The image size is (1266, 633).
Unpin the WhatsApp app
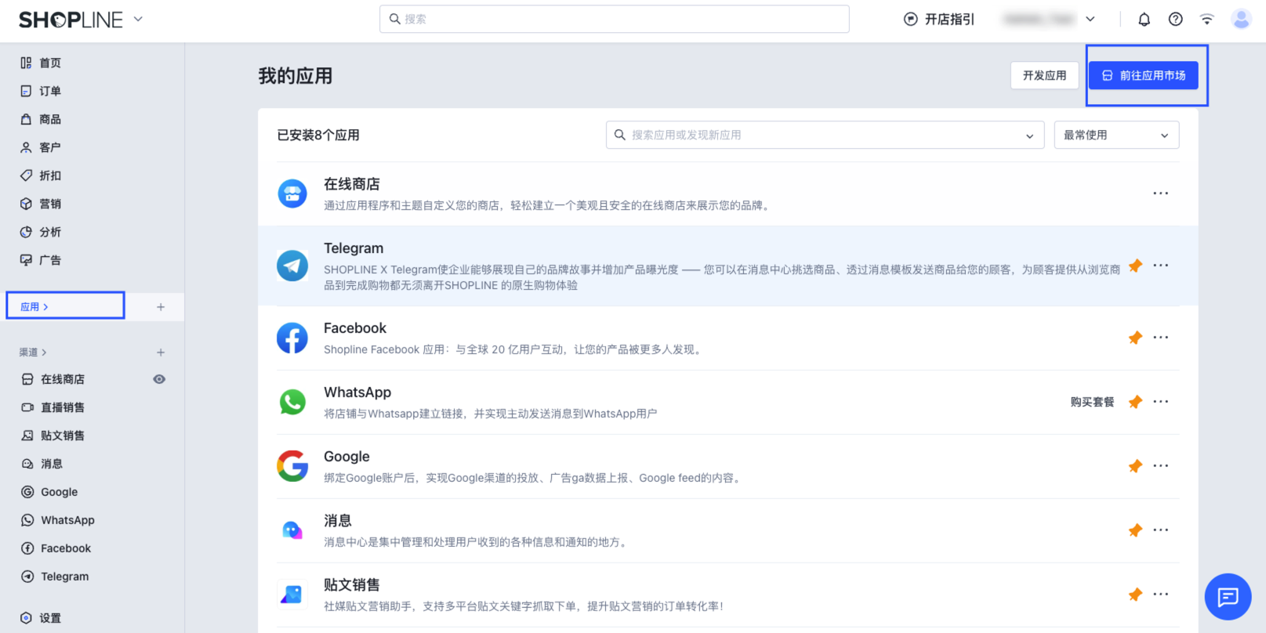[1135, 403]
